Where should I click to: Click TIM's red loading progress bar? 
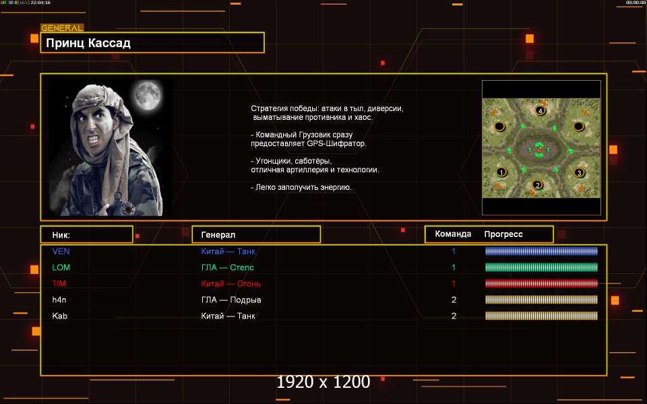click(541, 283)
